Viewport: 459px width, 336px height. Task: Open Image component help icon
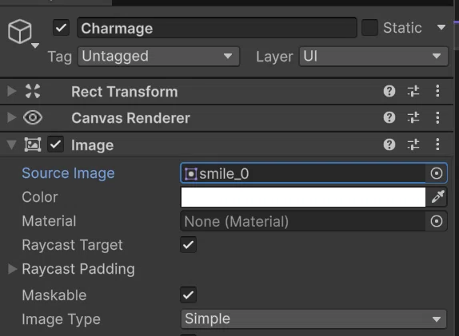pyautogui.click(x=389, y=144)
